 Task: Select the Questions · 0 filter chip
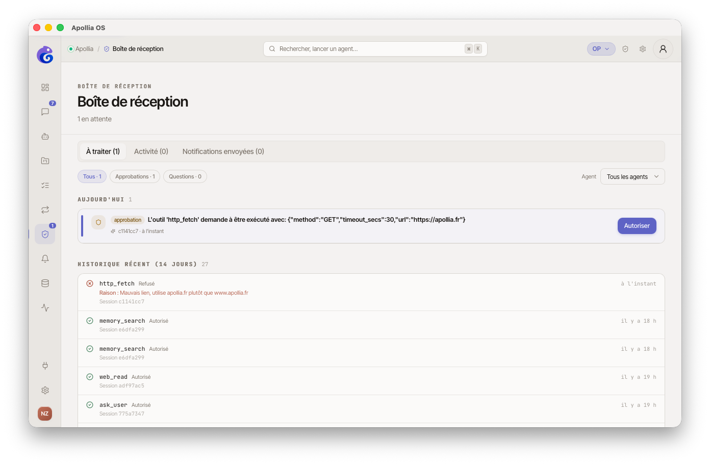click(x=185, y=176)
